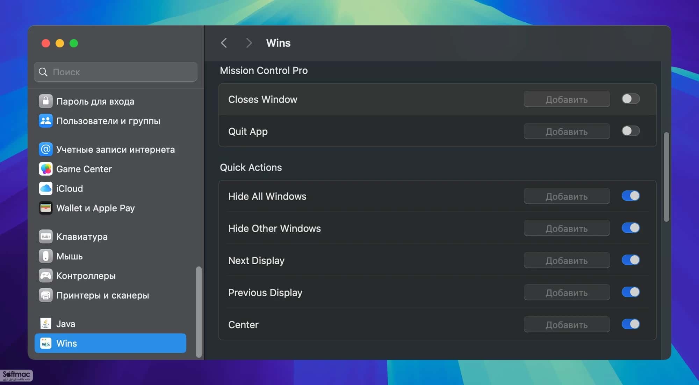The height and width of the screenshot is (385, 699).
Task: Select Java in the sidebar
Action: (110, 324)
